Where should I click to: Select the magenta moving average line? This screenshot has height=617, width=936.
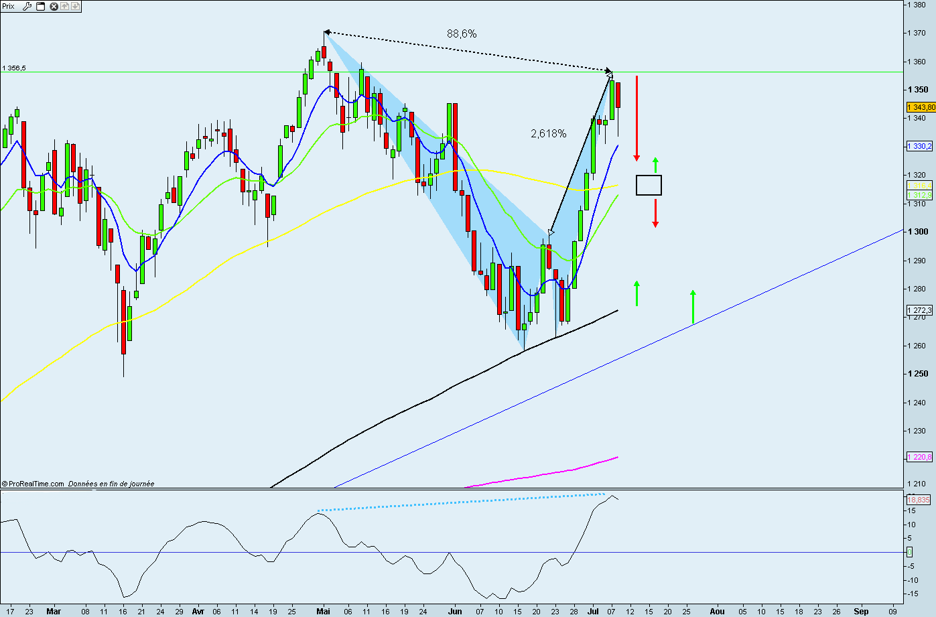click(540, 474)
